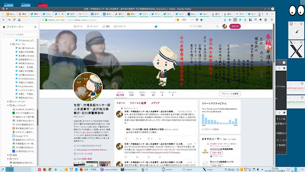Reply to the second tweet in timeline
The height and width of the screenshot is (172, 305).
(x=126, y=157)
